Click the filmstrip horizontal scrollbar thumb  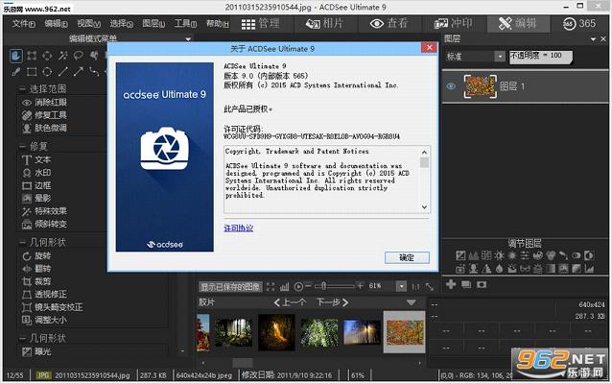point(243,363)
